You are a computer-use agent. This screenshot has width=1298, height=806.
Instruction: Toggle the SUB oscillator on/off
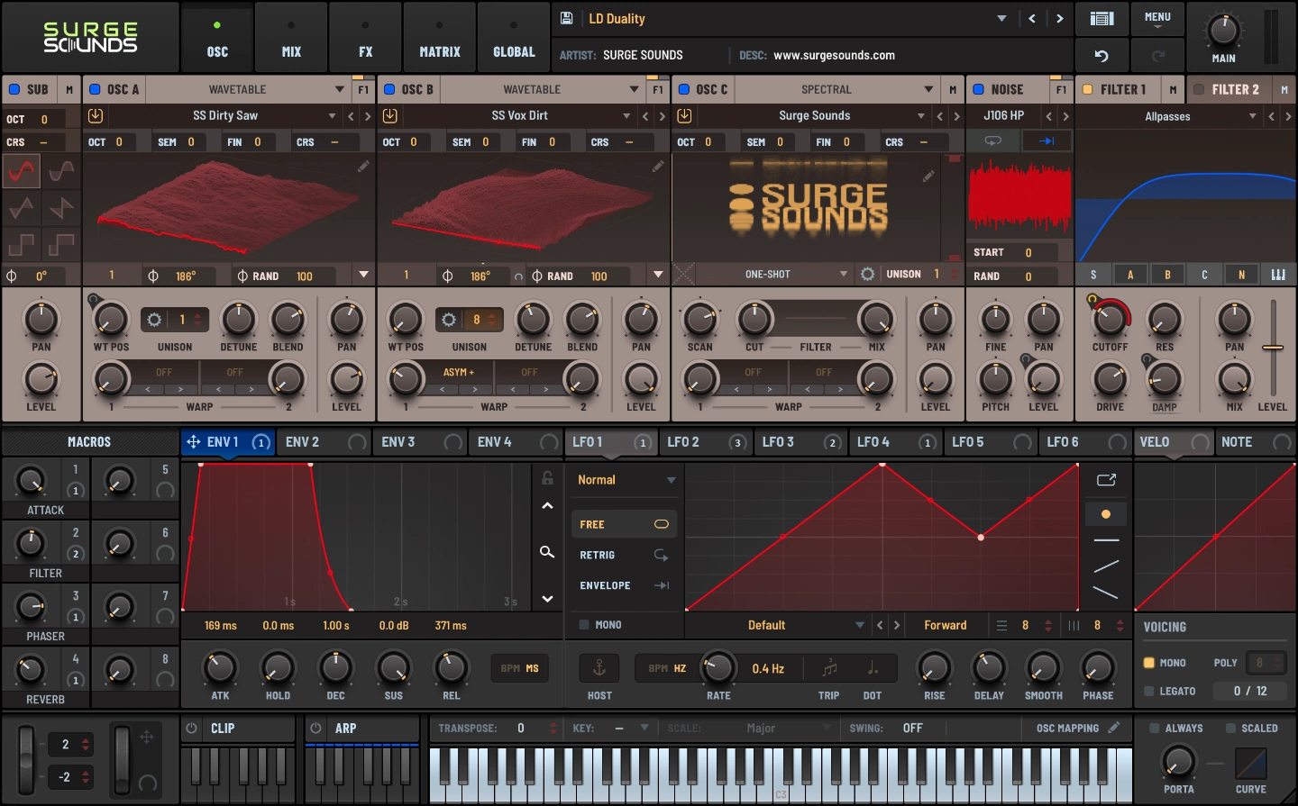pos(14,89)
